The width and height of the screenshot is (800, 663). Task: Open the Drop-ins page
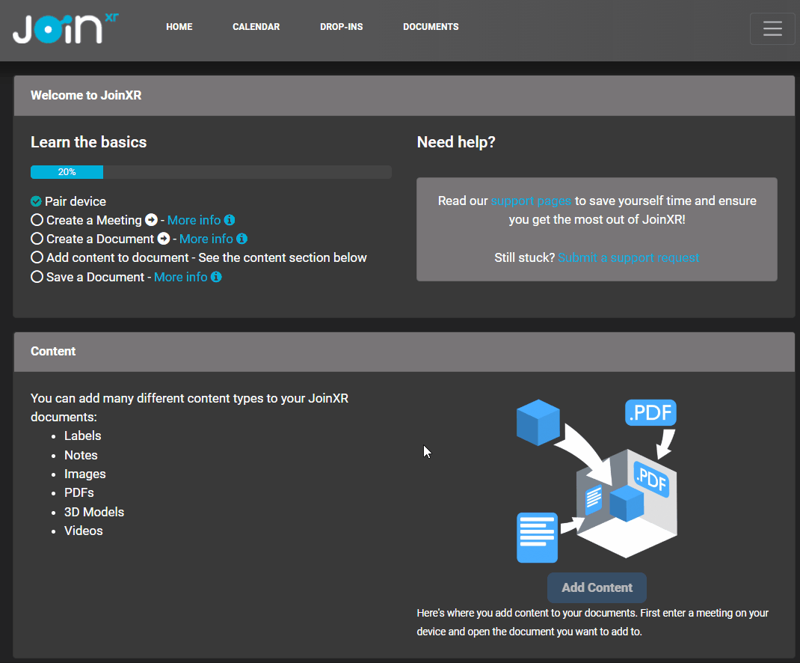[341, 27]
